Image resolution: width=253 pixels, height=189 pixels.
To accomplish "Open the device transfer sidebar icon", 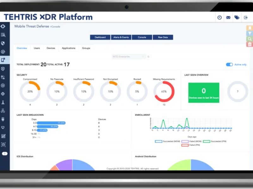I will point(3,77).
